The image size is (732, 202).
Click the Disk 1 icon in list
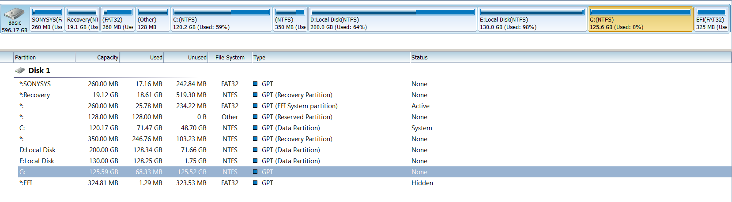[x=20, y=70]
